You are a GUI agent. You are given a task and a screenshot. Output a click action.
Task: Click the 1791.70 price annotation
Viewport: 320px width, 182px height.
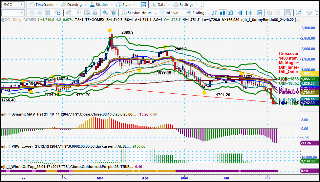click(83, 95)
